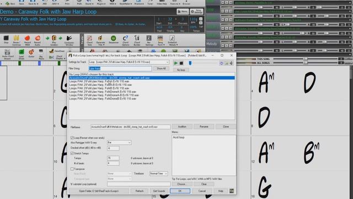Click the Refresh button
The width and height of the screenshot is (353, 199).
pos(140,191)
